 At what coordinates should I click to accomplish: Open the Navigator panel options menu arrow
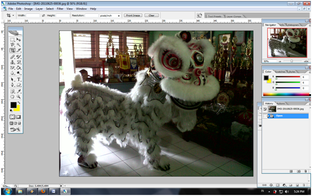tap(310, 25)
